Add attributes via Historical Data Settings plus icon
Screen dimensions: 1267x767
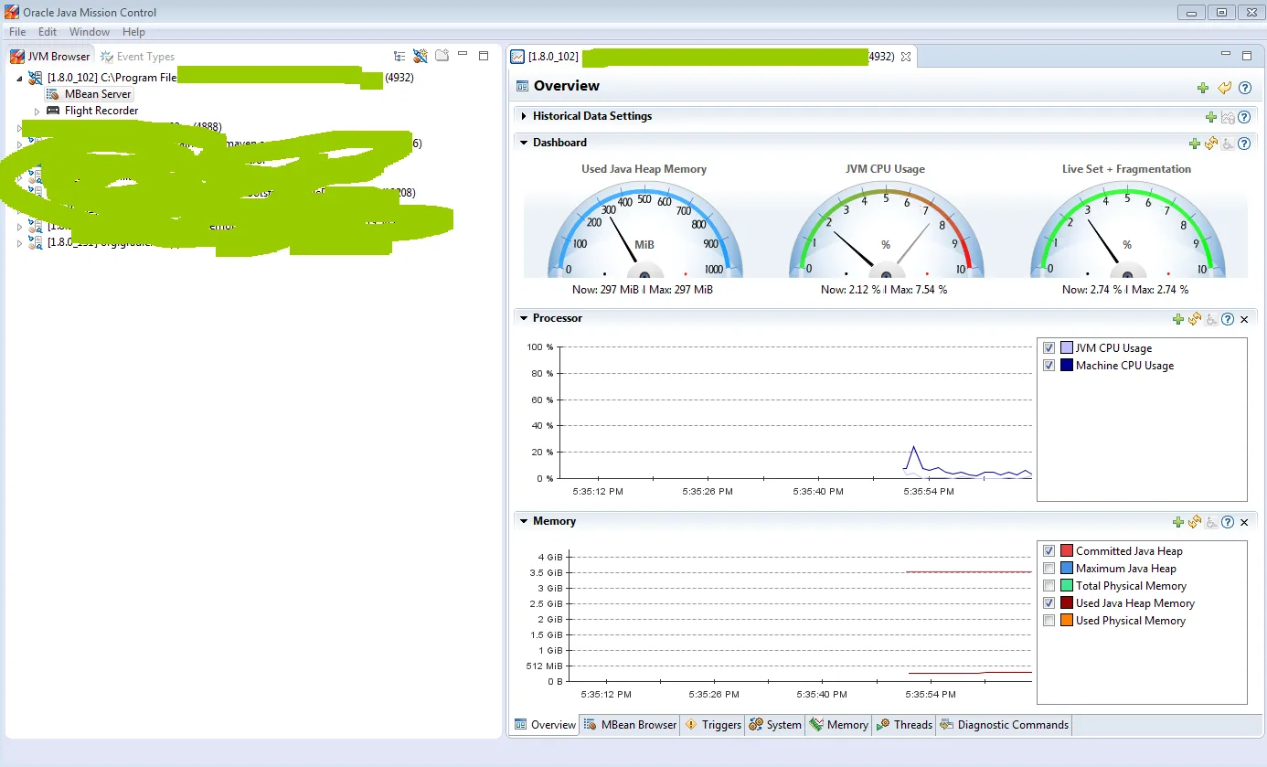click(x=1211, y=117)
